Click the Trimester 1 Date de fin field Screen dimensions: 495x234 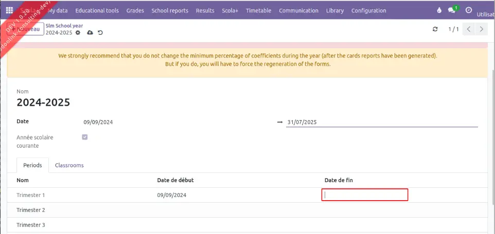tap(365, 195)
